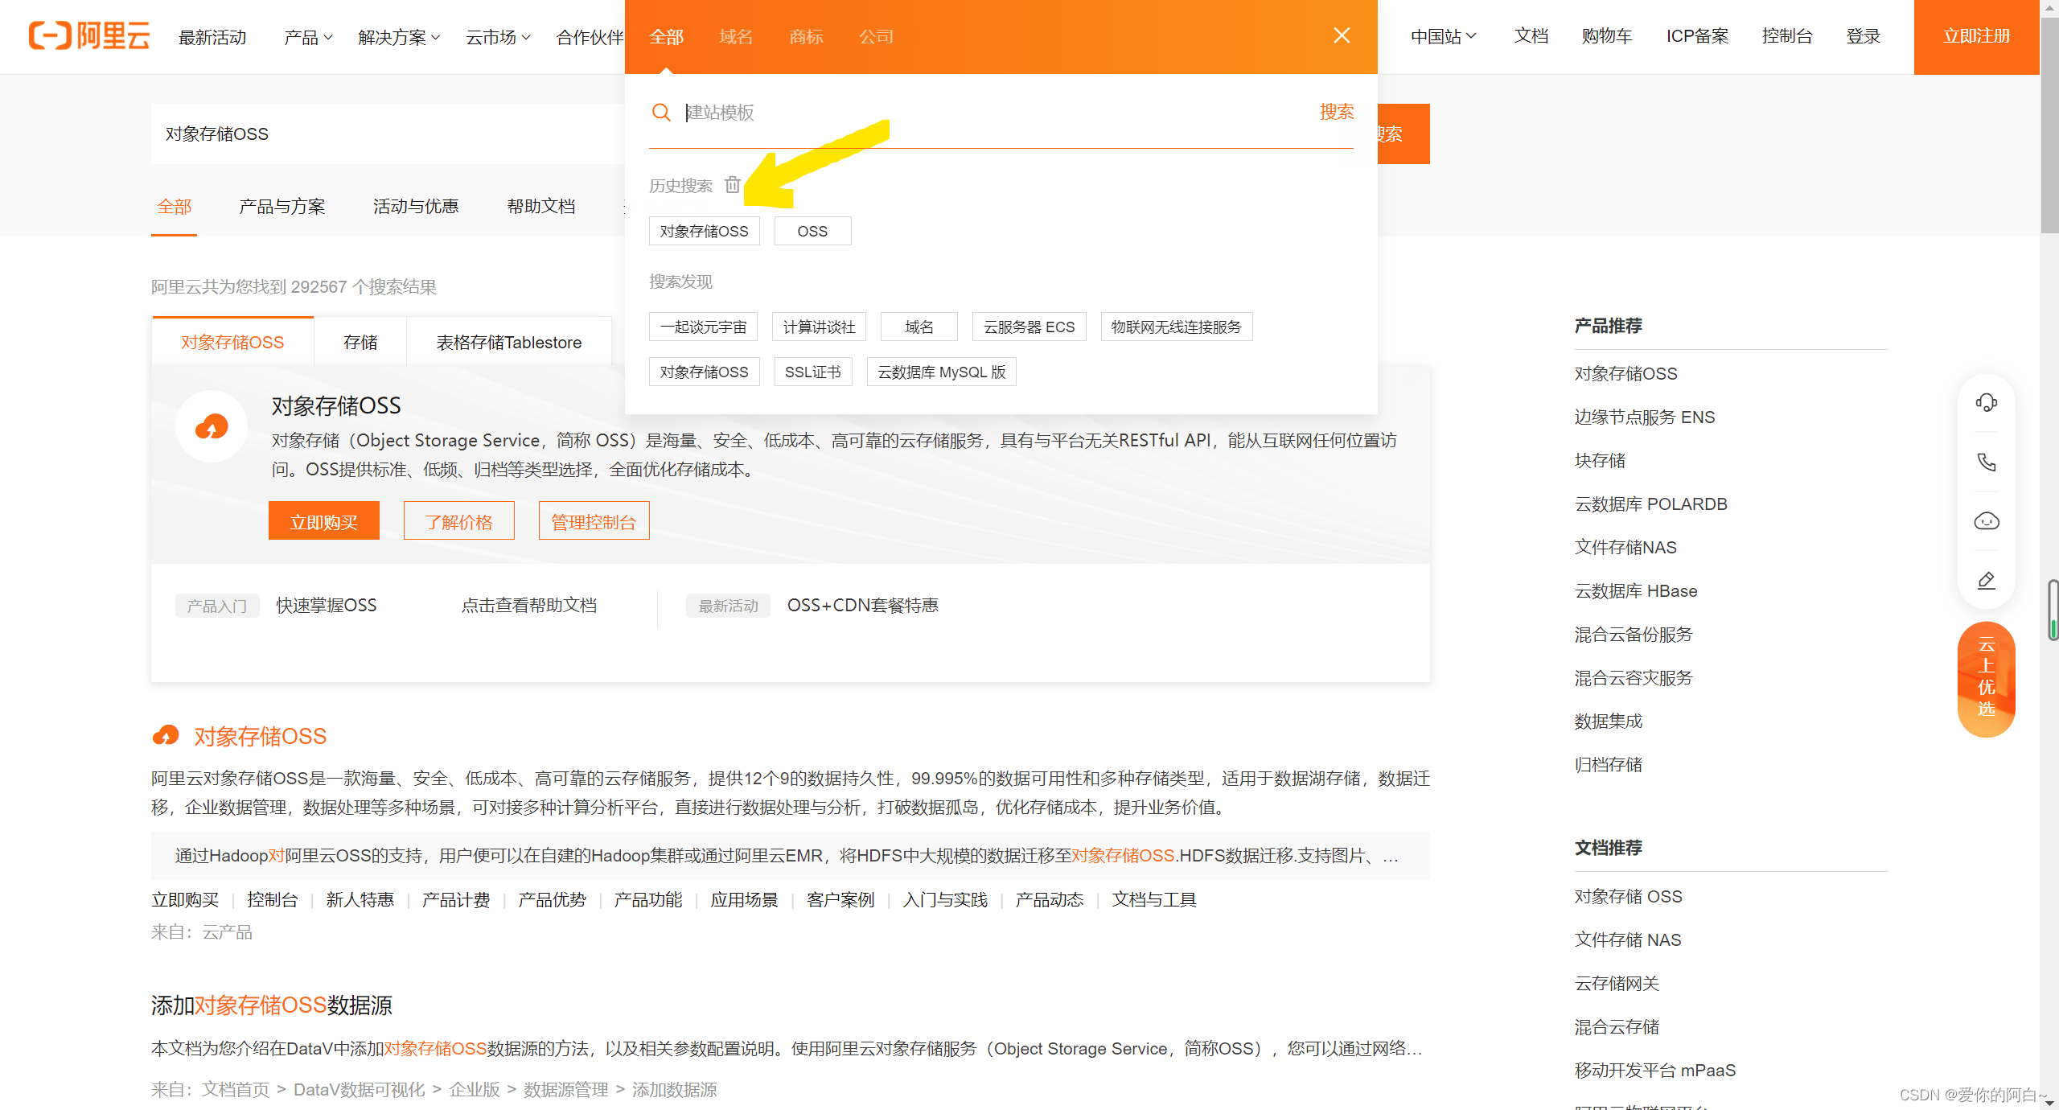Click the 立即购买 orange button
Viewport: 2059px width, 1110px height.
point(323,521)
